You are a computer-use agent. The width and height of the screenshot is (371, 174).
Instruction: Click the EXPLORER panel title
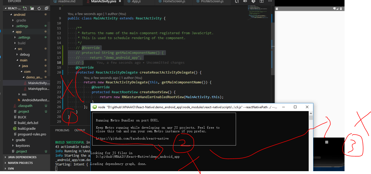15,1
